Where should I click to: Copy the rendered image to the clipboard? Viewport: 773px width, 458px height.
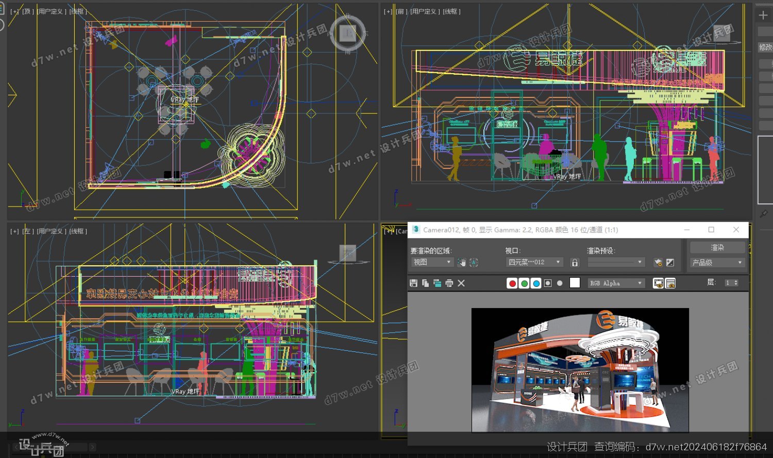pos(425,283)
